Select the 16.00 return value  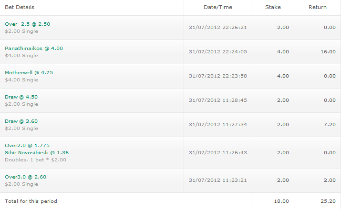[329, 51]
